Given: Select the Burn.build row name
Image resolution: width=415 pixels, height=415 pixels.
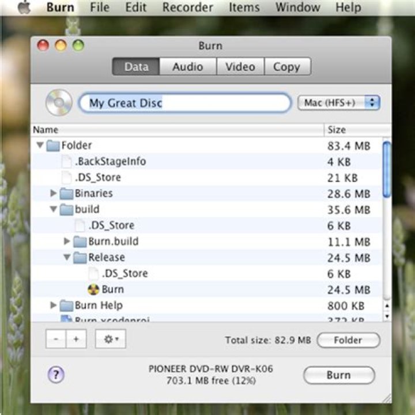Looking at the screenshot, I should (114, 242).
